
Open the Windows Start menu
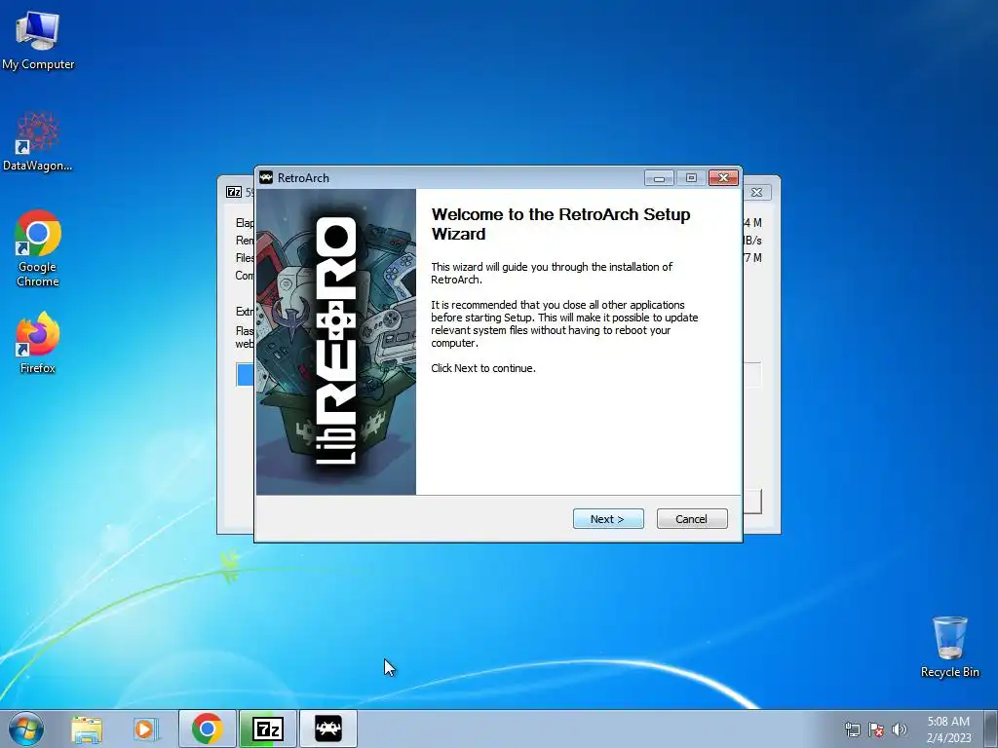(x=26, y=729)
